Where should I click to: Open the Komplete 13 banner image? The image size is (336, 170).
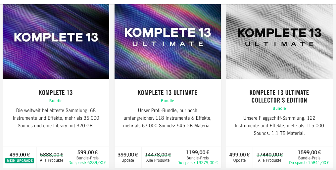[x=56, y=41]
